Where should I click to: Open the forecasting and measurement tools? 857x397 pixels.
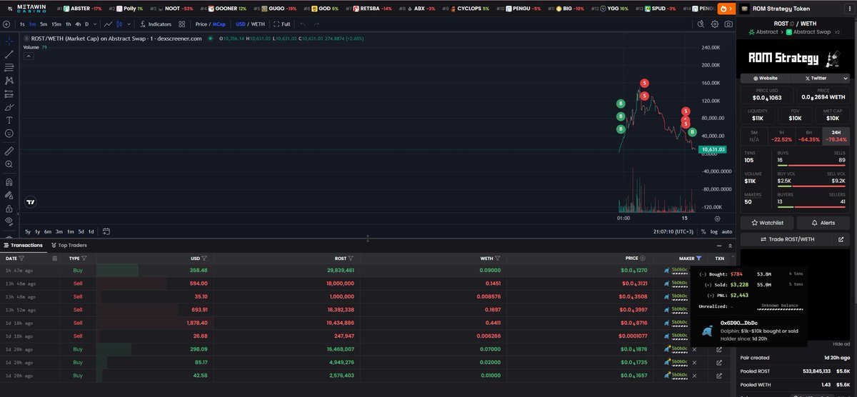[9, 94]
